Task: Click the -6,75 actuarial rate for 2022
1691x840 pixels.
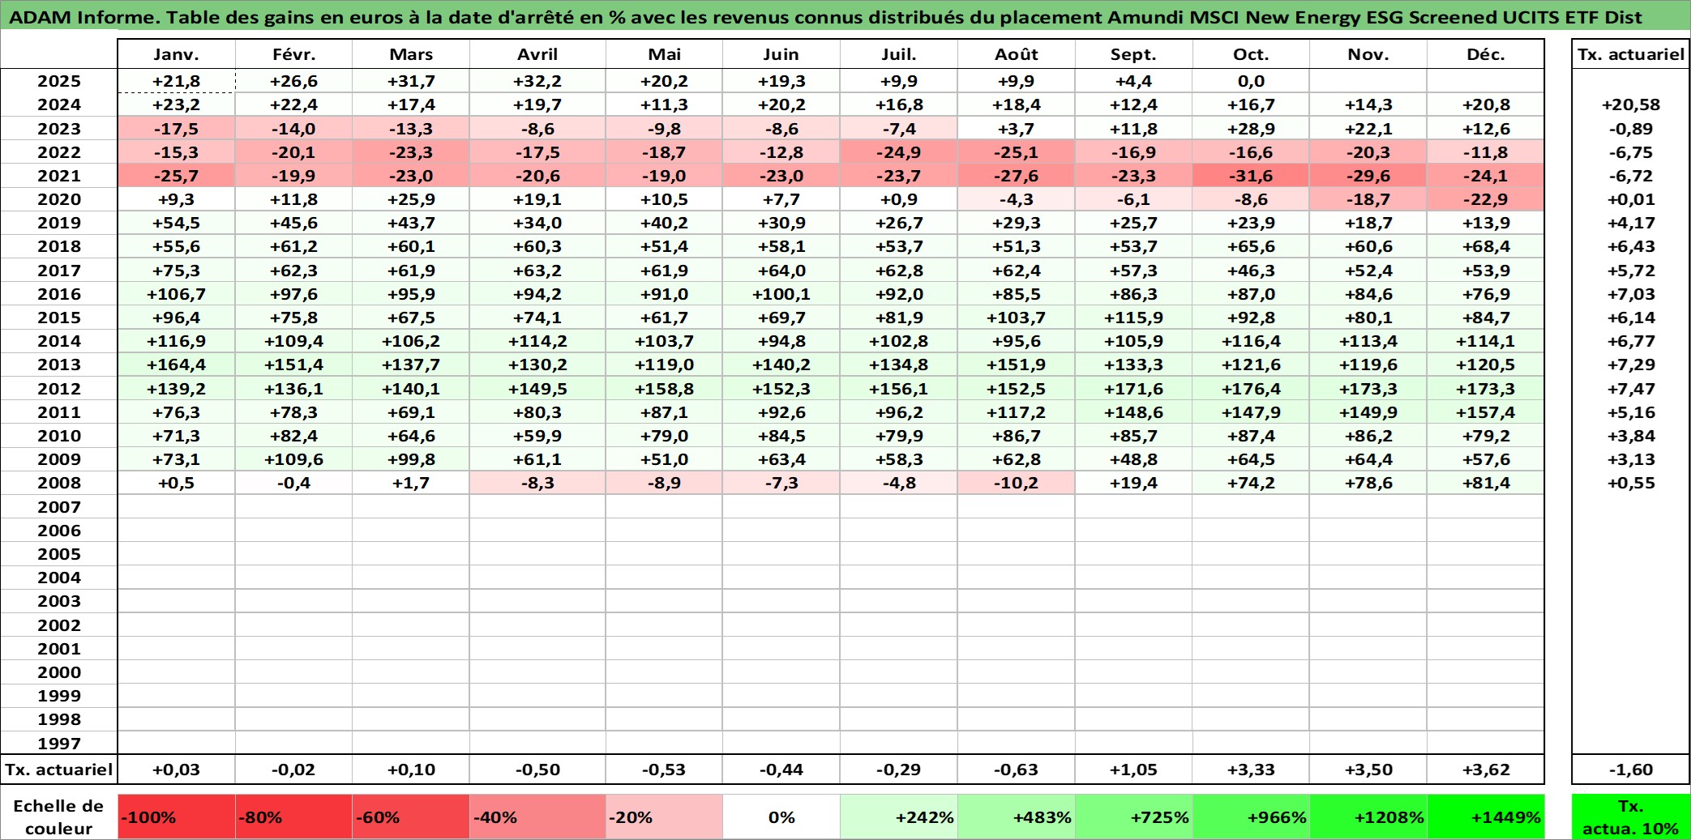Action: tap(1631, 152)
